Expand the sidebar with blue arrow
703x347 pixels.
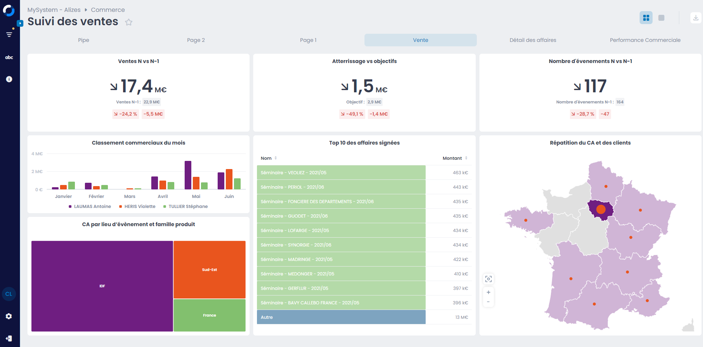(x=20, y=23)
